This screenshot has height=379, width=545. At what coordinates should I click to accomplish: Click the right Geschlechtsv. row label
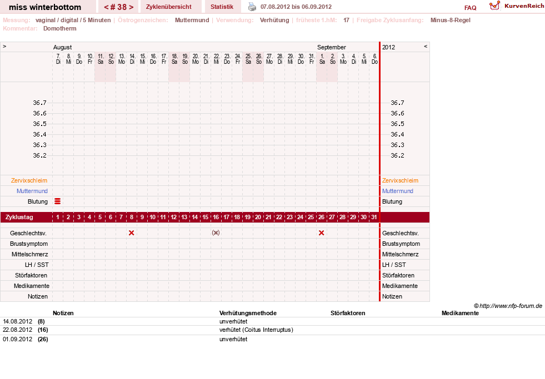[x=401, y=233]
